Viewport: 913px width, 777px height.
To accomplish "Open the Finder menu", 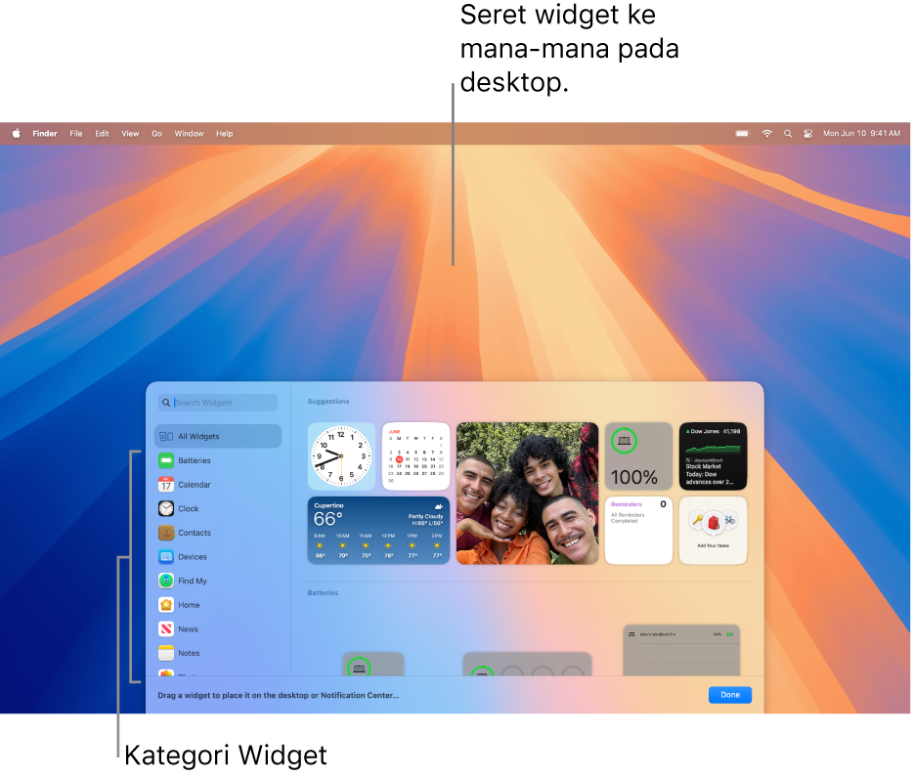I will (45, 134).
